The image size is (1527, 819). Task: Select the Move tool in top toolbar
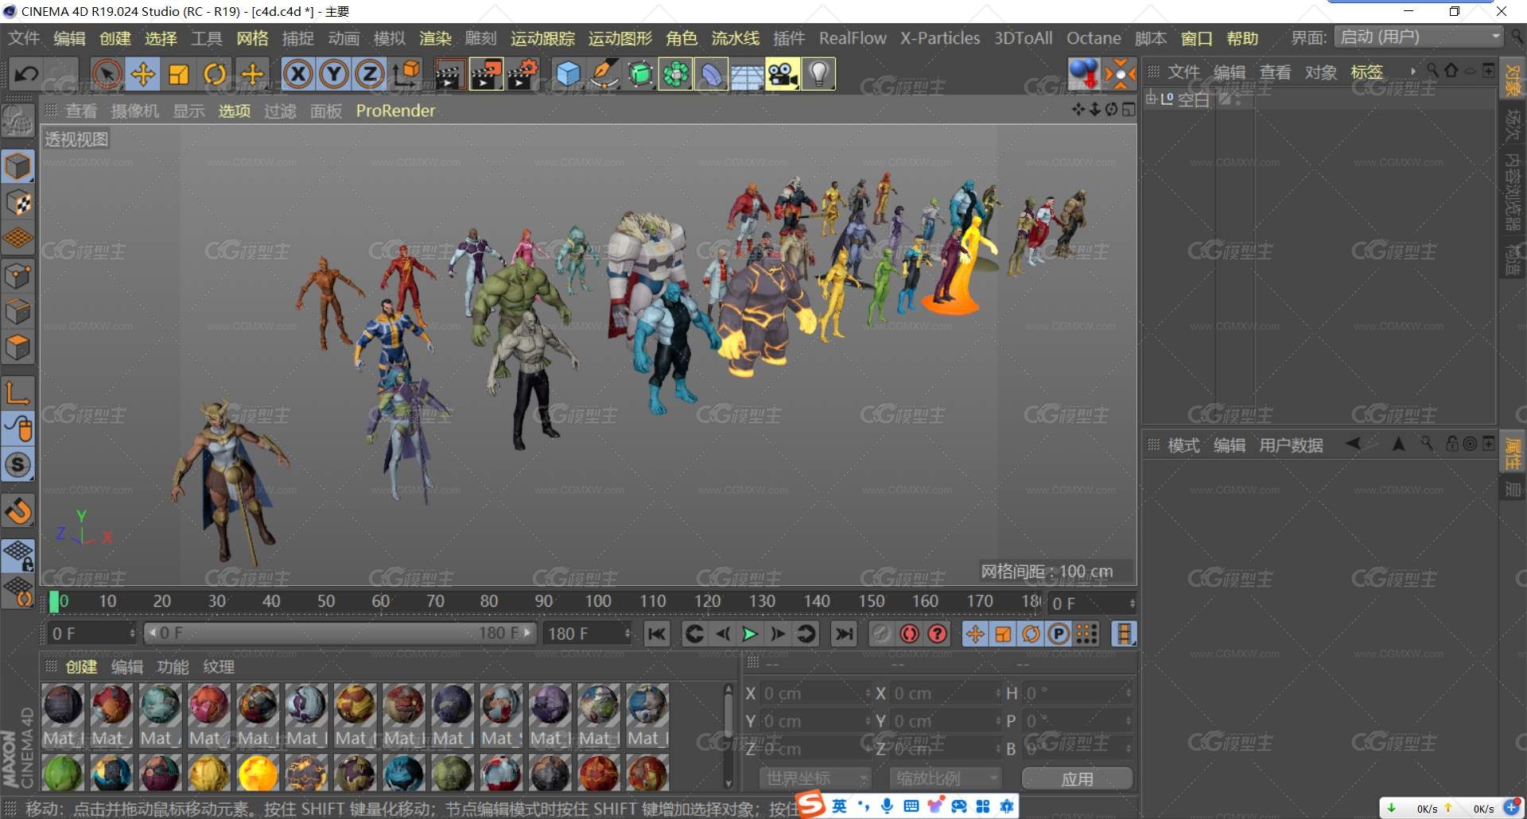(143, 74)
